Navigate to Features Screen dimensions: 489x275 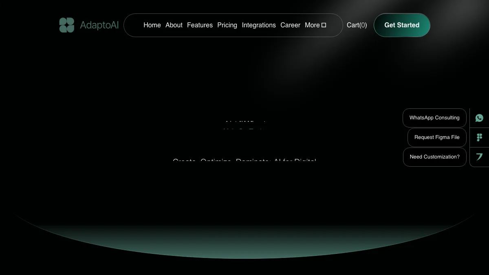pyautogui.click(x=200, y=25)
